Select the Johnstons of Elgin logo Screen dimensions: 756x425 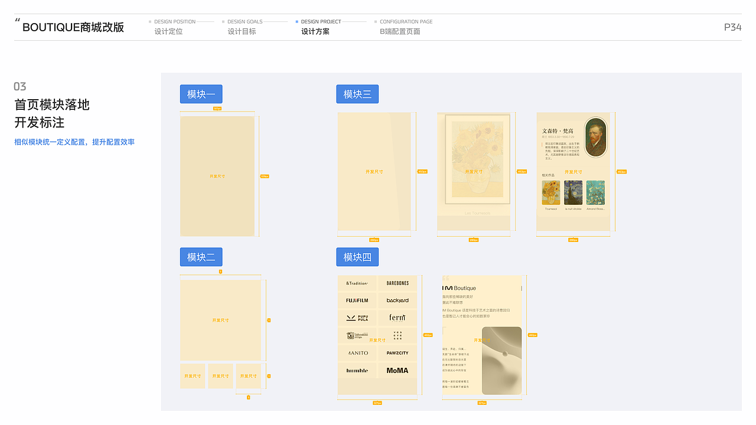(357, 336)
